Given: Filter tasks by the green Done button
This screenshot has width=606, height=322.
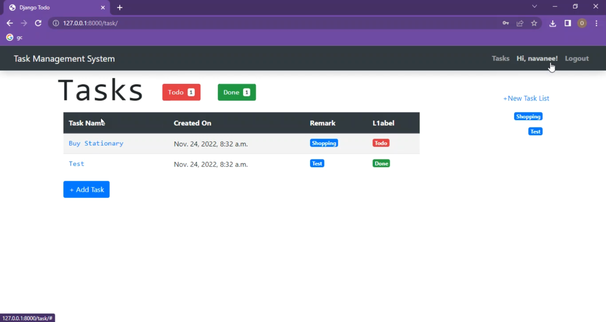Looking at the screenshot, I should [x=237, y=92].
